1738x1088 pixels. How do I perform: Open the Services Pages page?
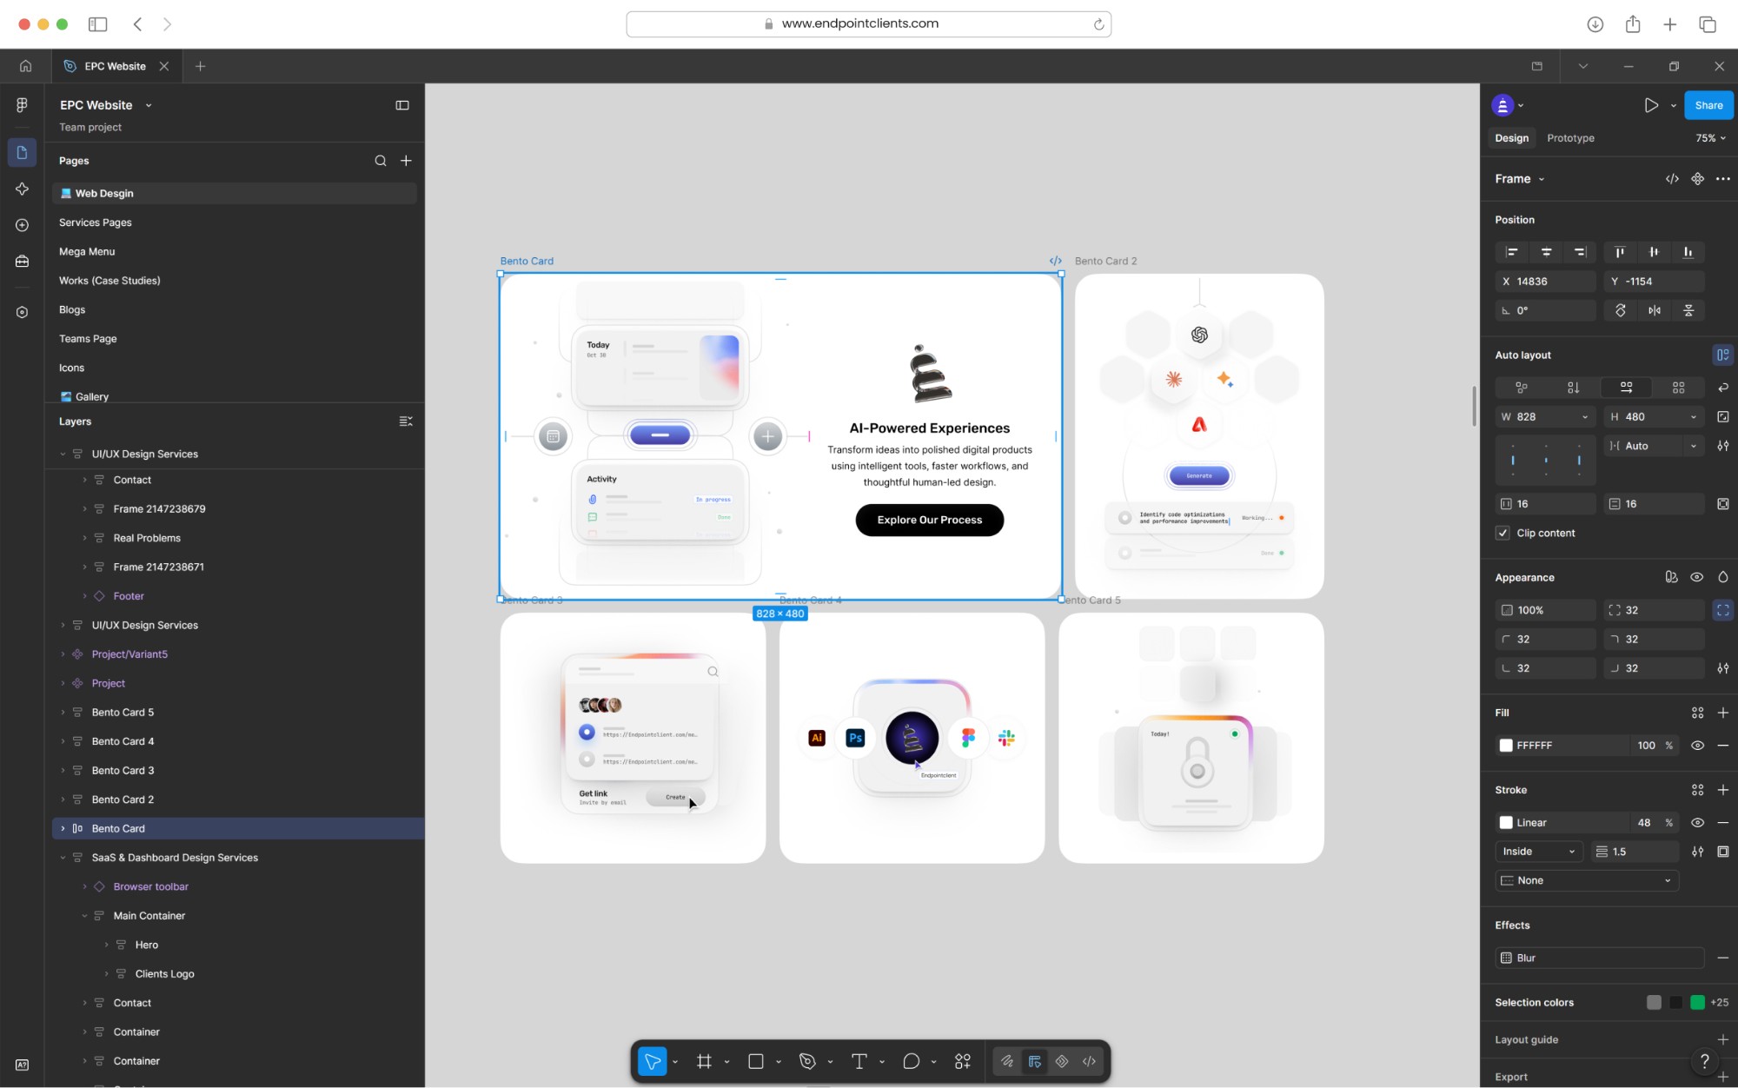[96, 222]
